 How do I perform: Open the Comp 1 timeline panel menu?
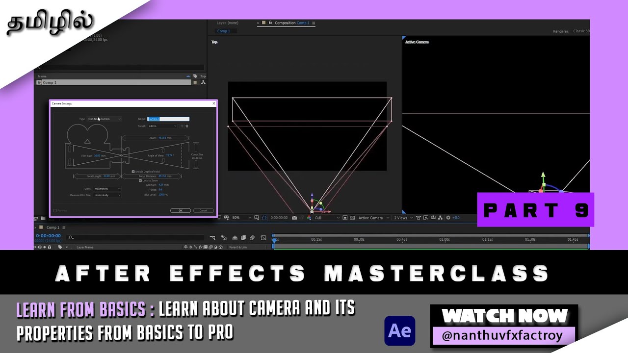[x=64, y=227]
